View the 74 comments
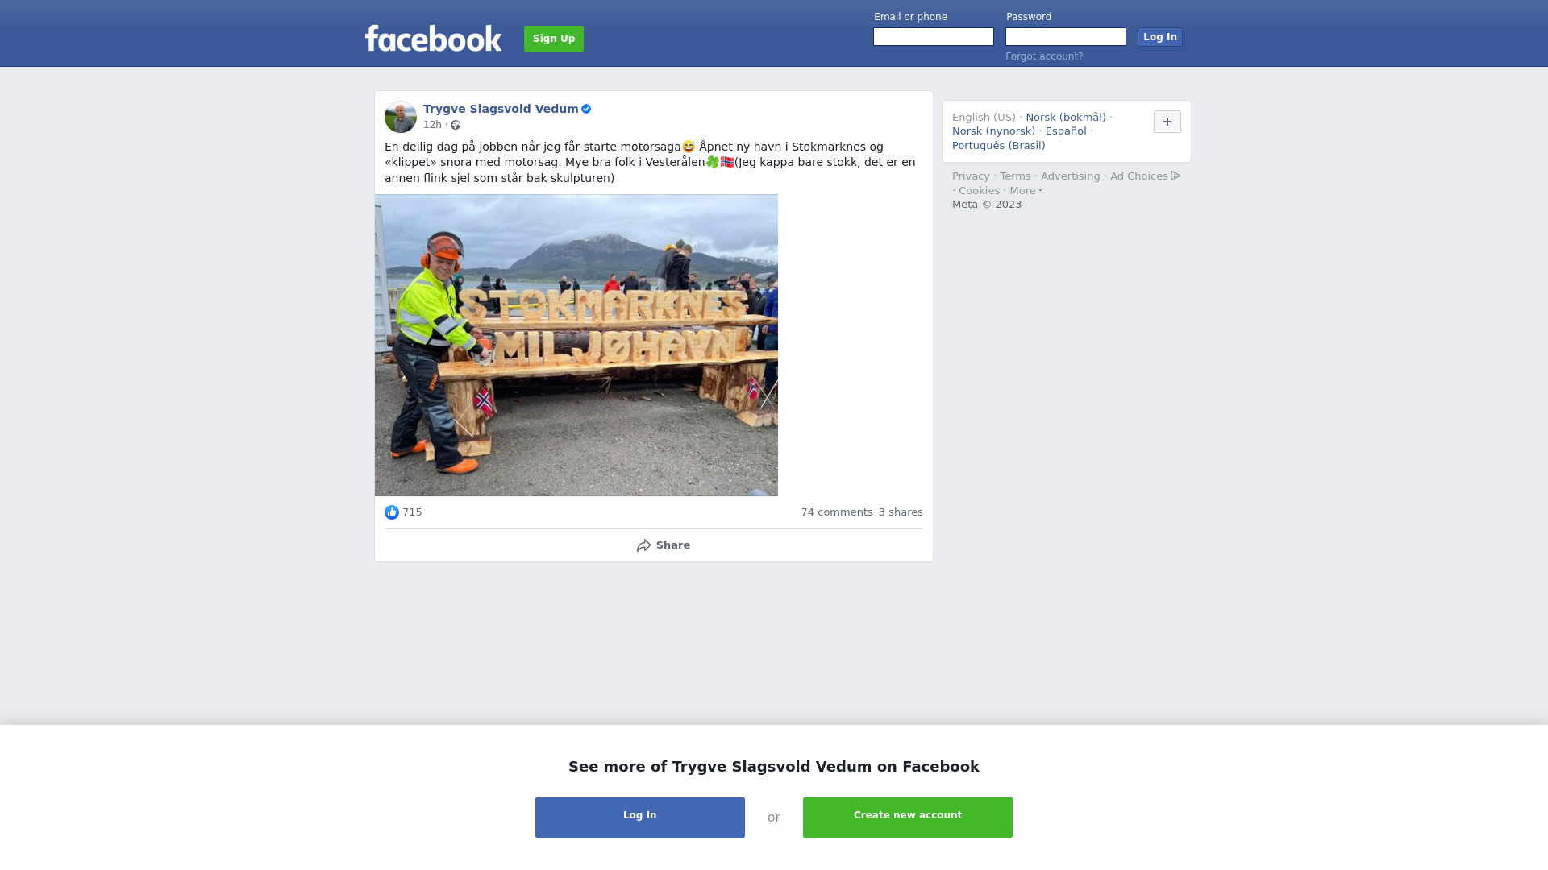Screen dimensions: 1548x870 click(x=837, y=512)
